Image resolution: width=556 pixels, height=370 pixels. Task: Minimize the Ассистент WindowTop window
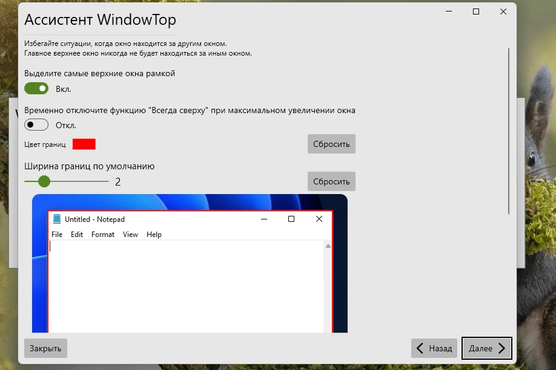[449, 11]
